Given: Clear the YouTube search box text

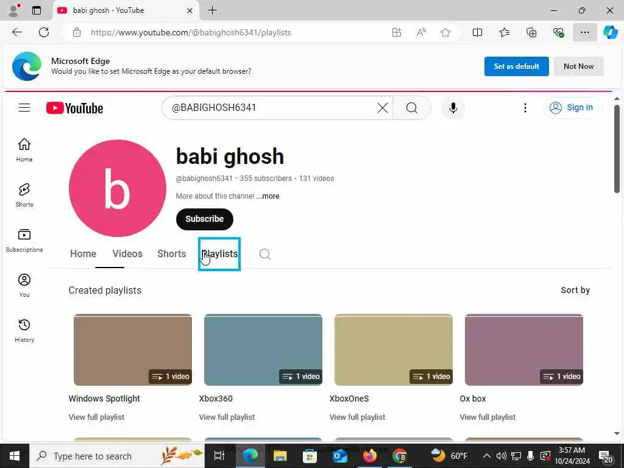Looking at the screenshot, I should [x=382, y=108].
